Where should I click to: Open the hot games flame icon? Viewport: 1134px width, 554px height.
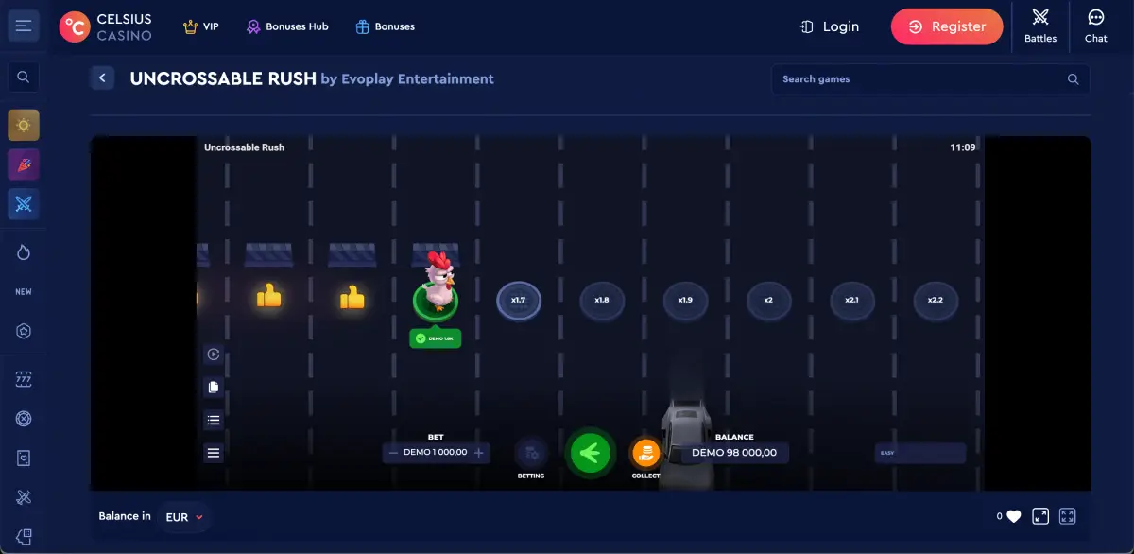24,252
